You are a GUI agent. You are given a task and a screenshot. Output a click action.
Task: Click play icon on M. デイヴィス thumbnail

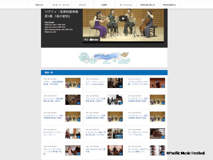click(78, 137)
